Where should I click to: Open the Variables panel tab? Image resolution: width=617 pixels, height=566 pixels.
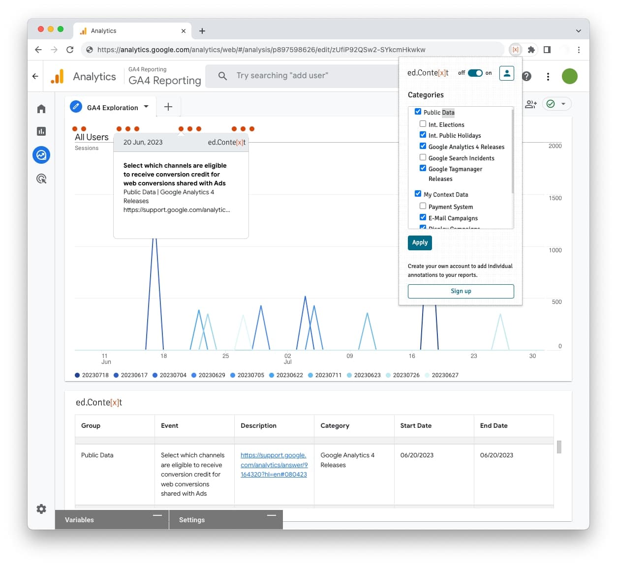(x=112, y=520)
